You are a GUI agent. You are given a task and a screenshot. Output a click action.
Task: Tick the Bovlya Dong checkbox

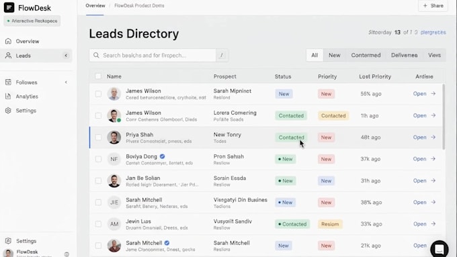coord(98,159)
